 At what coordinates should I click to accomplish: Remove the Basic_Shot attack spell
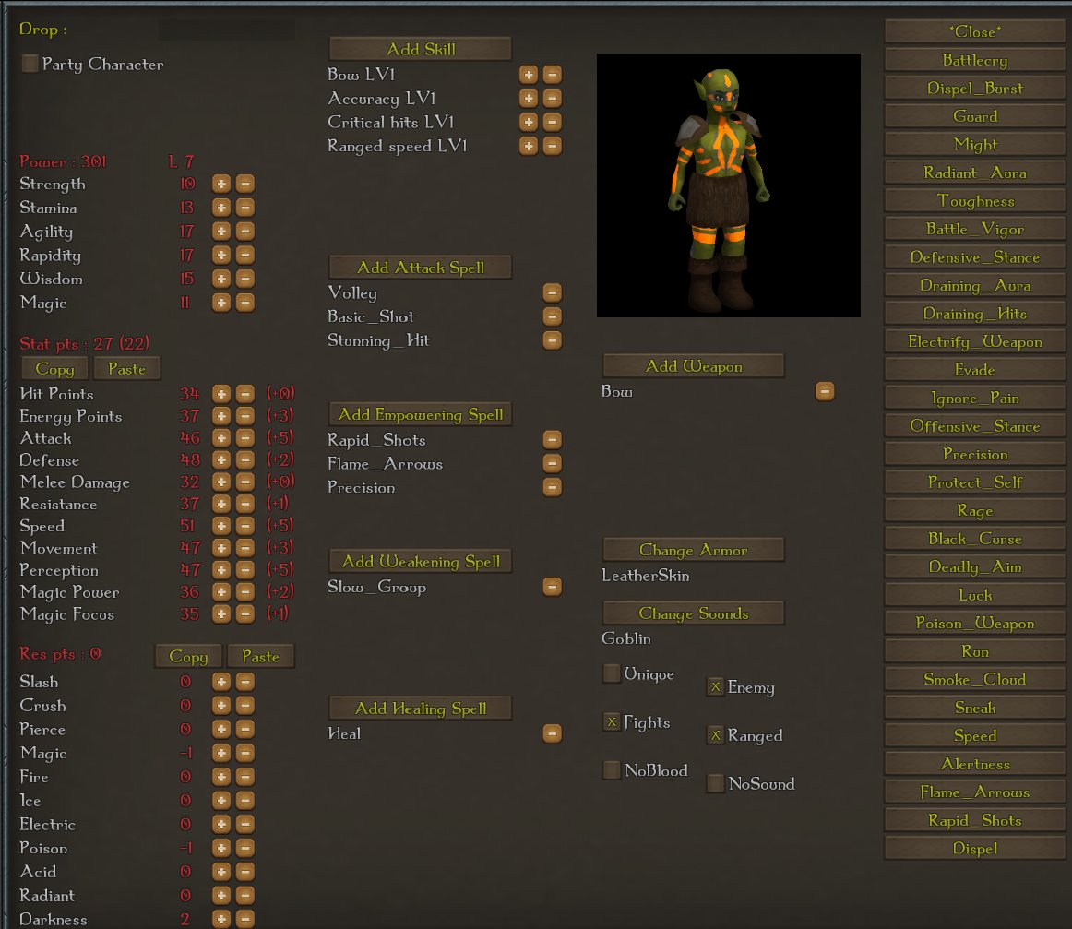(x=552, y=316)
